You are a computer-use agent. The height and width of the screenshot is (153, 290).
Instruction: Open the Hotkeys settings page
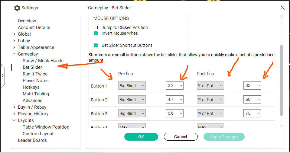31,87
